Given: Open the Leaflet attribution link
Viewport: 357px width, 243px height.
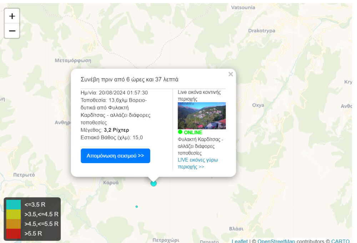Looking at the screenshot, I should [x=240, y=241].
